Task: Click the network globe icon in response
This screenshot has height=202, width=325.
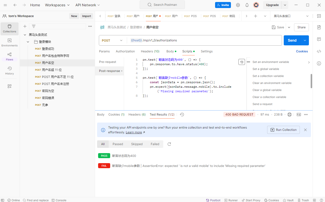Action: coord(290,115)
